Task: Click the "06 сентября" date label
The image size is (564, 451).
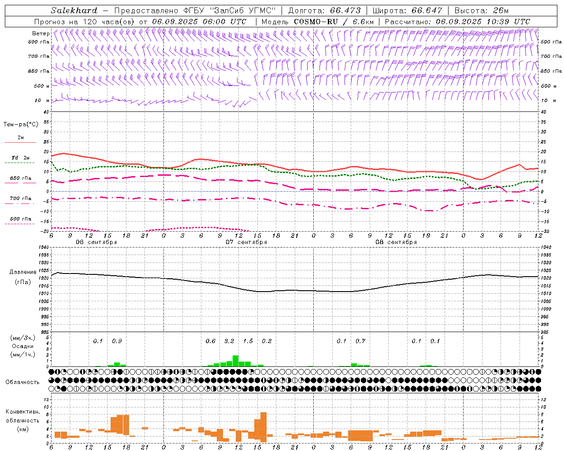Action: [x=96, y=242]
